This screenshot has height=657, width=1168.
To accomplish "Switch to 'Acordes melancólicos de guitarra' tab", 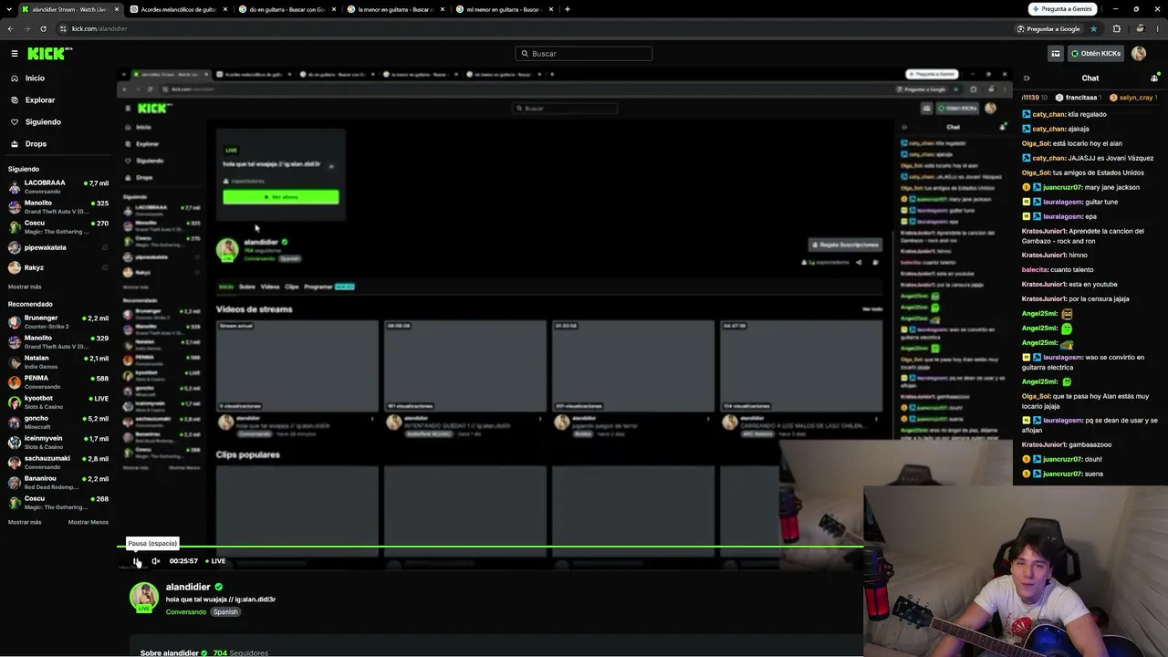I will coord(179,9).
